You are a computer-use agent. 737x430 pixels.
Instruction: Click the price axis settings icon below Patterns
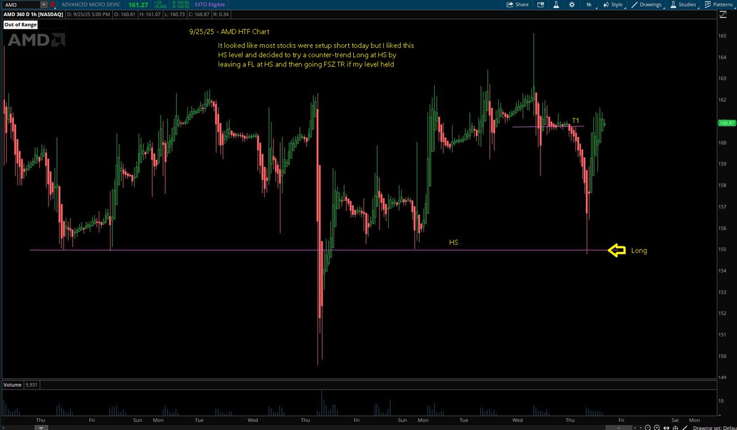(723, 15)
